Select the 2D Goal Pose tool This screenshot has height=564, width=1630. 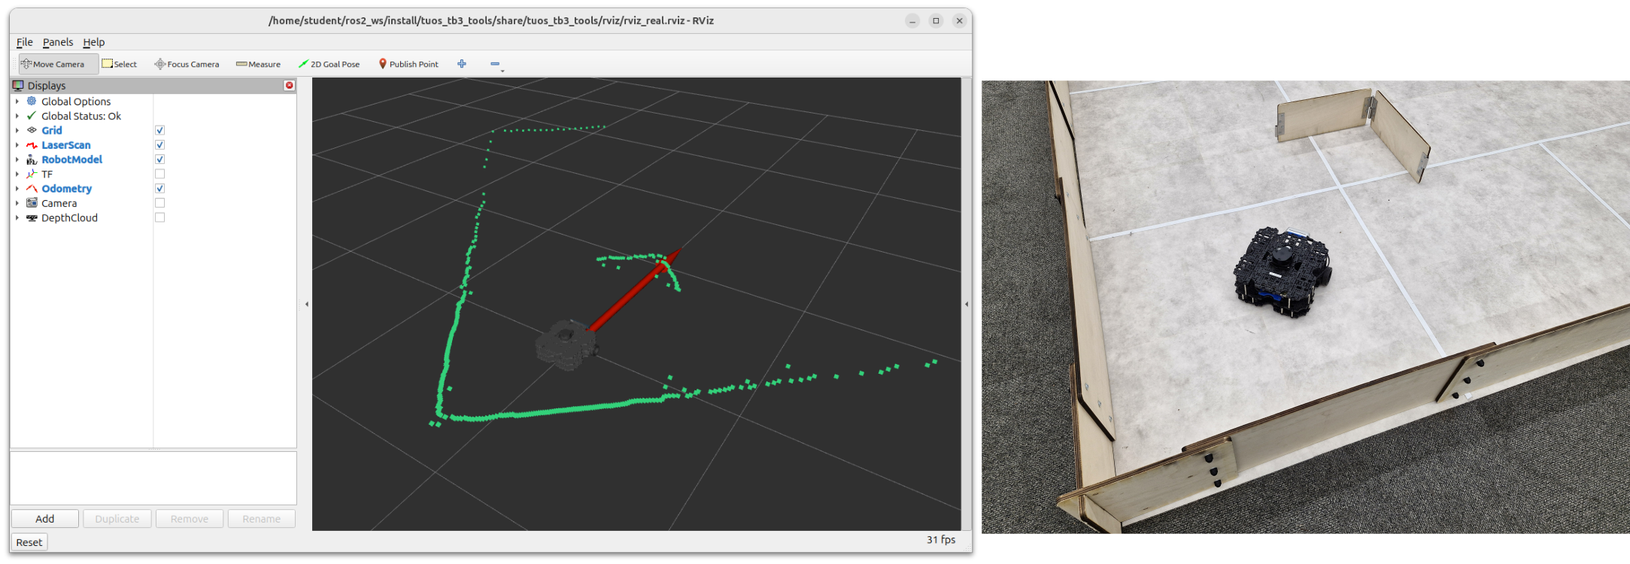[329, 64]
